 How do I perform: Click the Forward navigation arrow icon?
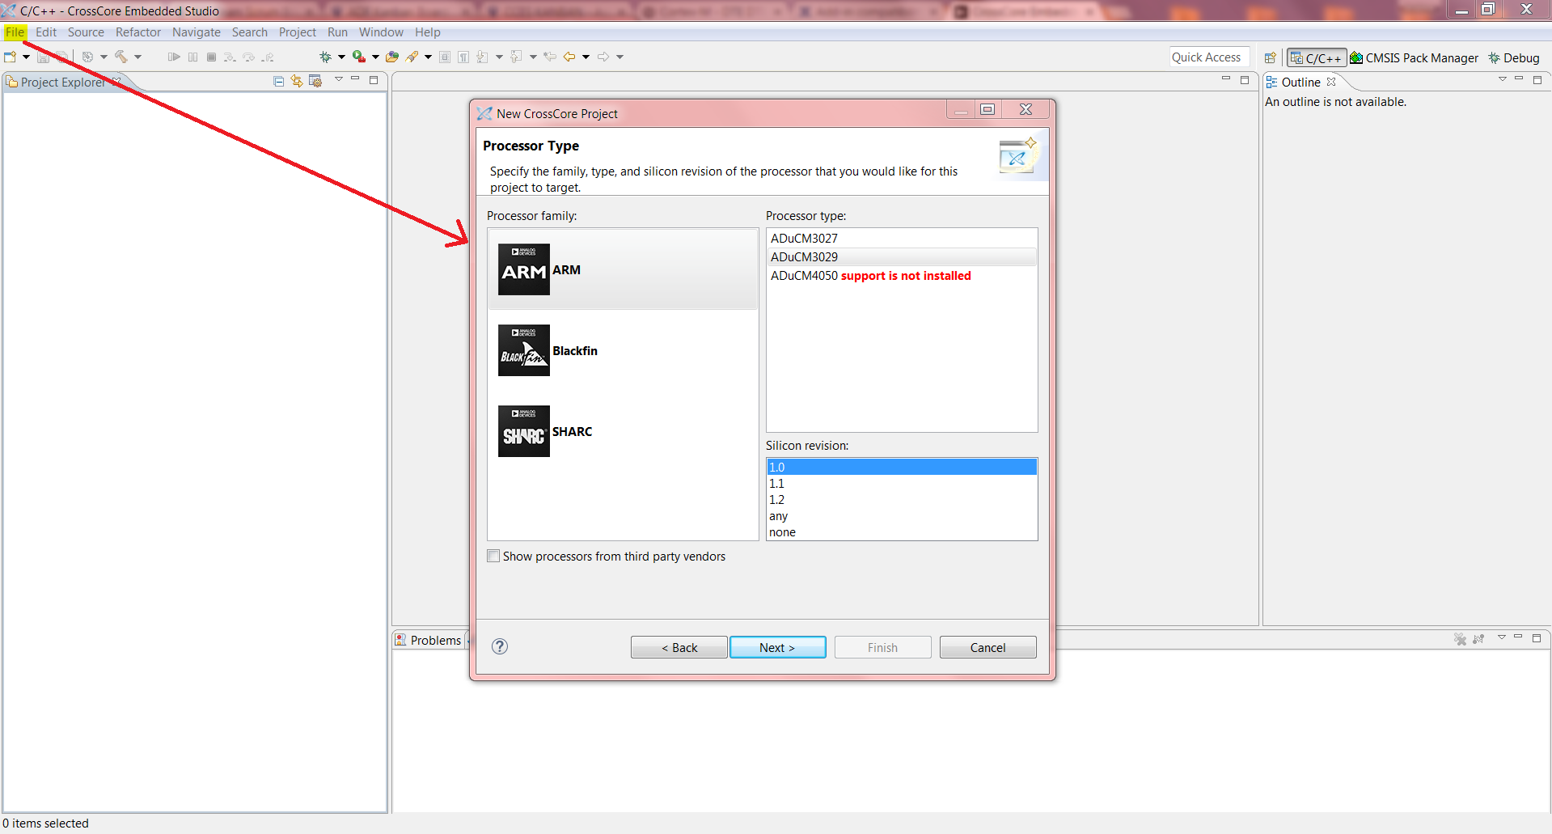(603, 57)
